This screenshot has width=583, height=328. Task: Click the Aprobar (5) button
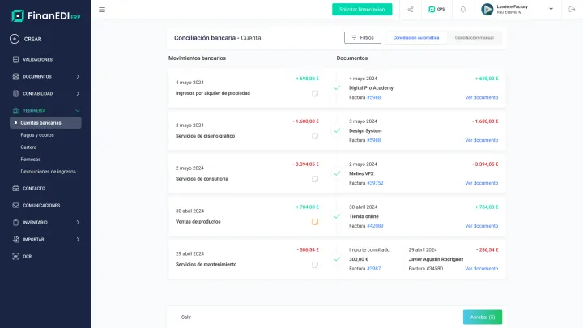pos(482,317)
